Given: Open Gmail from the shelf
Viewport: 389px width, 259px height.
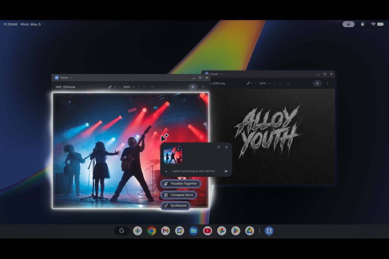Looking at the screenshot, I should [x=166, y=231].
